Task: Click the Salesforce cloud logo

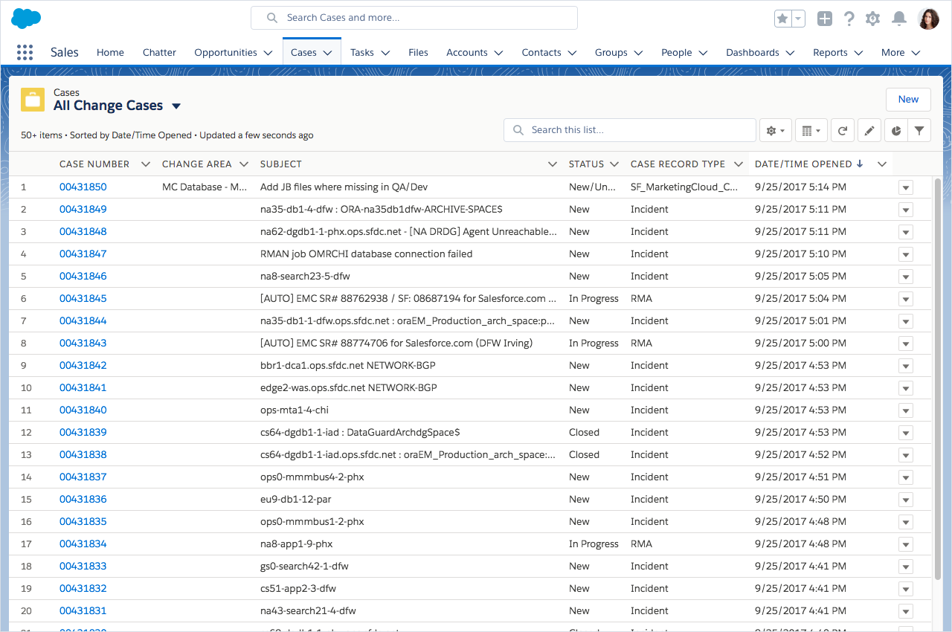Action: point(26,19)
